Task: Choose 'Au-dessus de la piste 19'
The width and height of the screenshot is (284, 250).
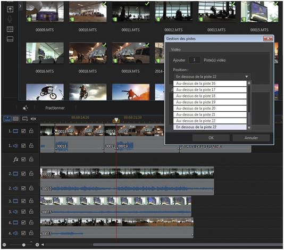Action: (x=210, y=102)
